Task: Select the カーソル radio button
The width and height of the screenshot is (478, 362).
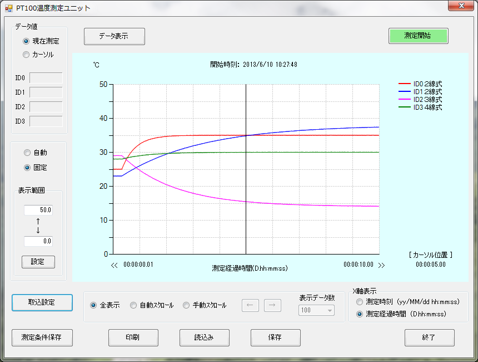Action: tap(26, 55)
